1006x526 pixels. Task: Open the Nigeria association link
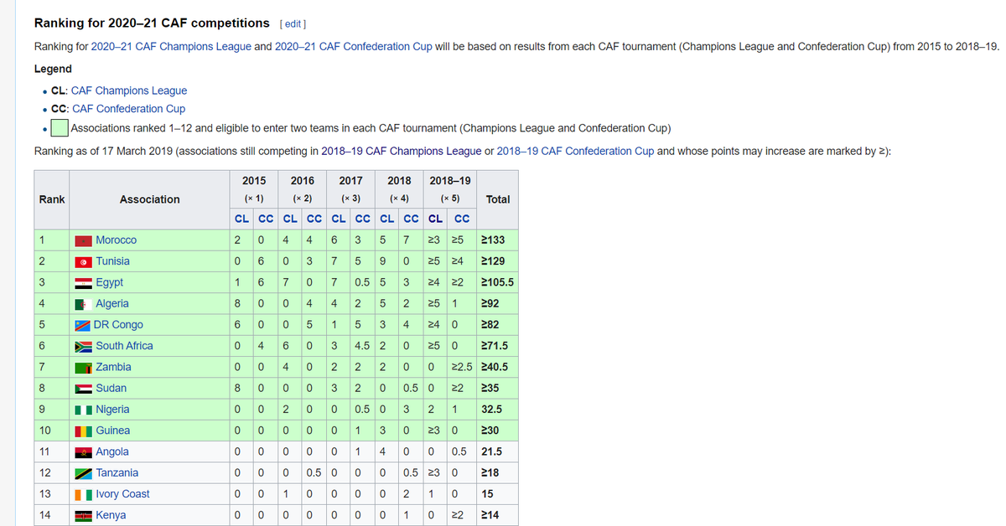point(113,410)
